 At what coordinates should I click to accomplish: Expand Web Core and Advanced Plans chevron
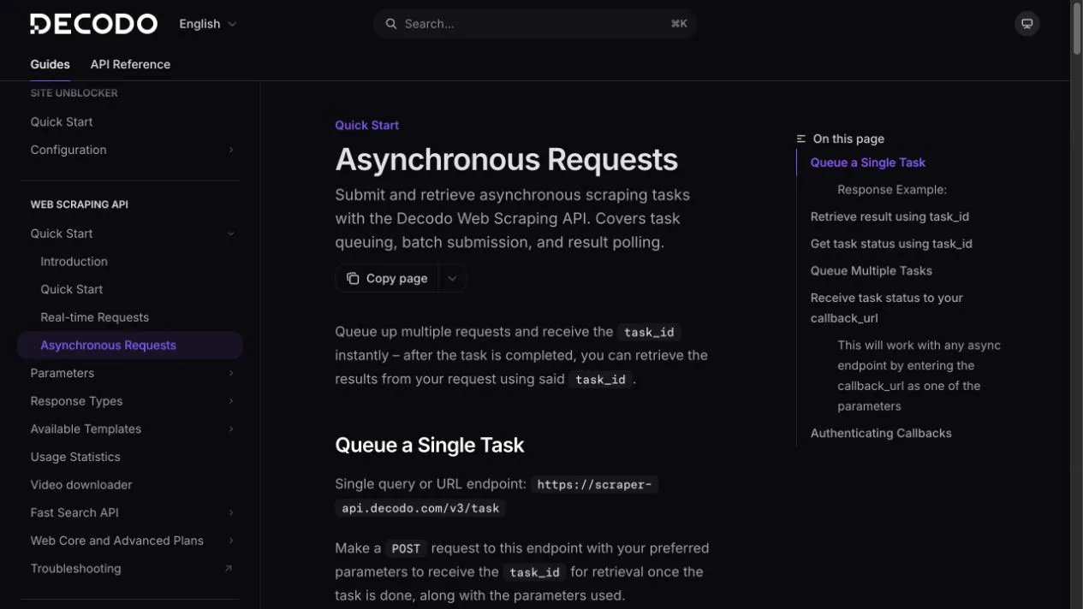coord(231,541)
